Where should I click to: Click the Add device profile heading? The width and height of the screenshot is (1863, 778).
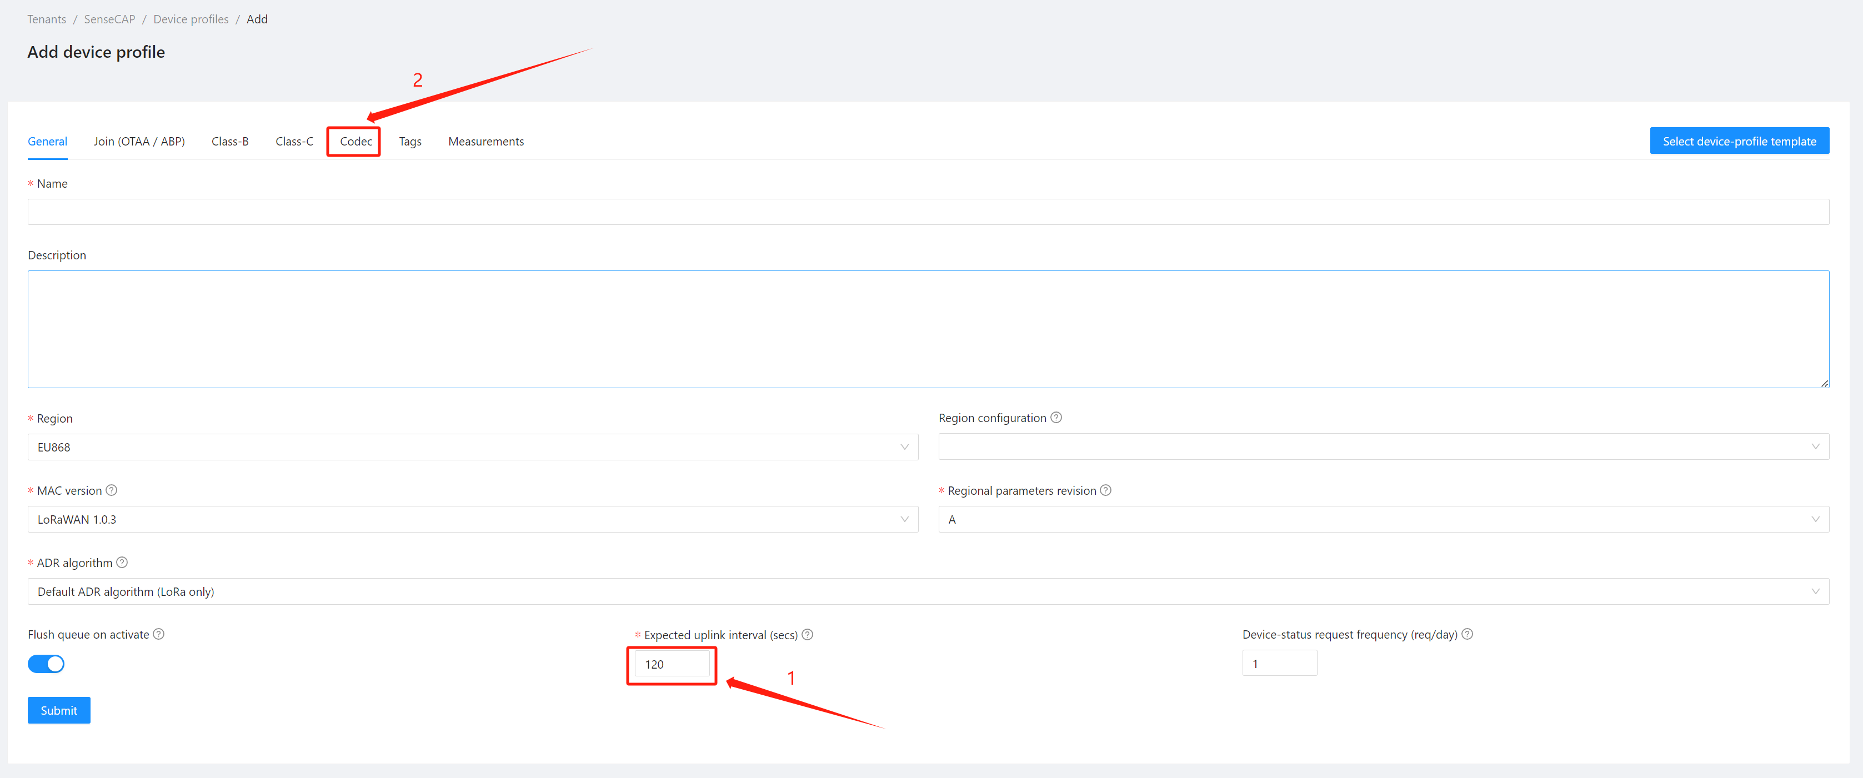pos(96,52)
